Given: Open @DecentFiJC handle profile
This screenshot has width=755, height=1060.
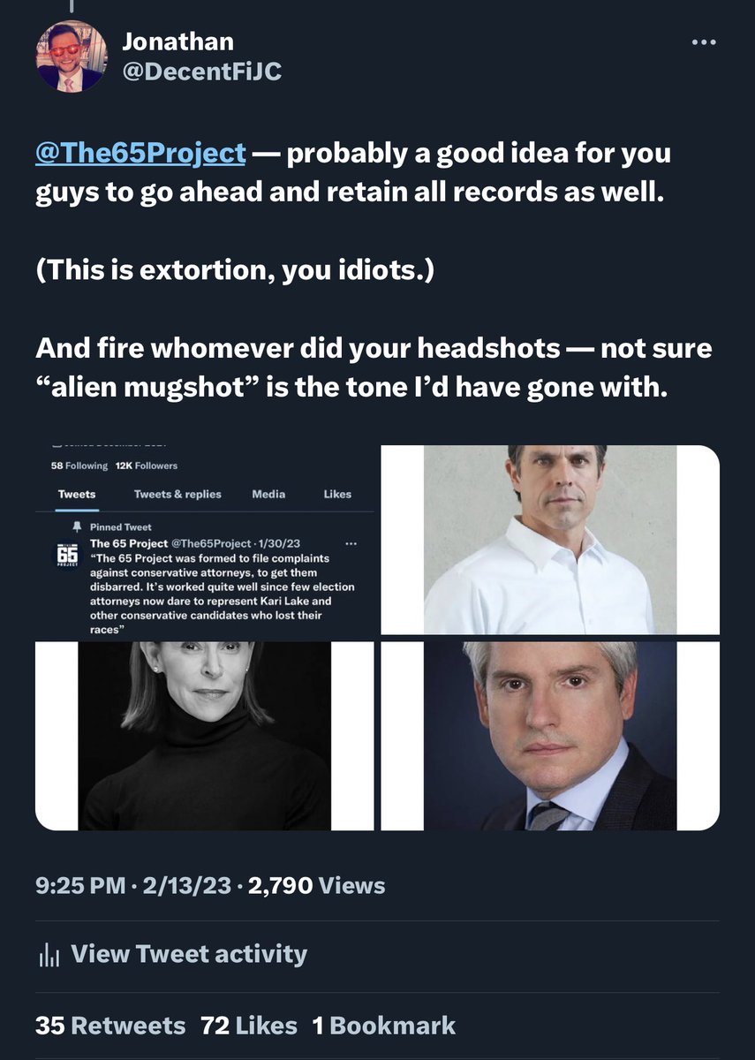Looking at the screenshot, I should click(x=201, y=72).
